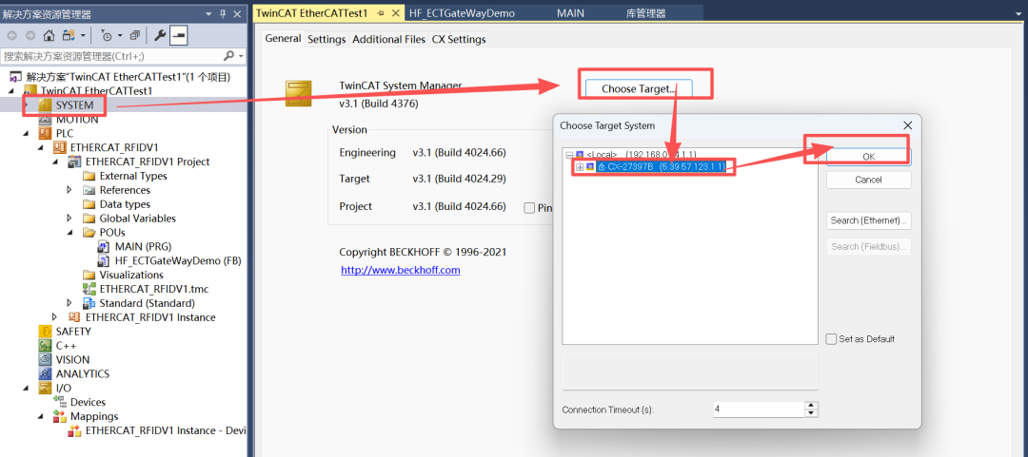This screenshot has height=457, width=1028.
Task: Open the switch views dropdown arrow
Action: (x=83, y=35)
